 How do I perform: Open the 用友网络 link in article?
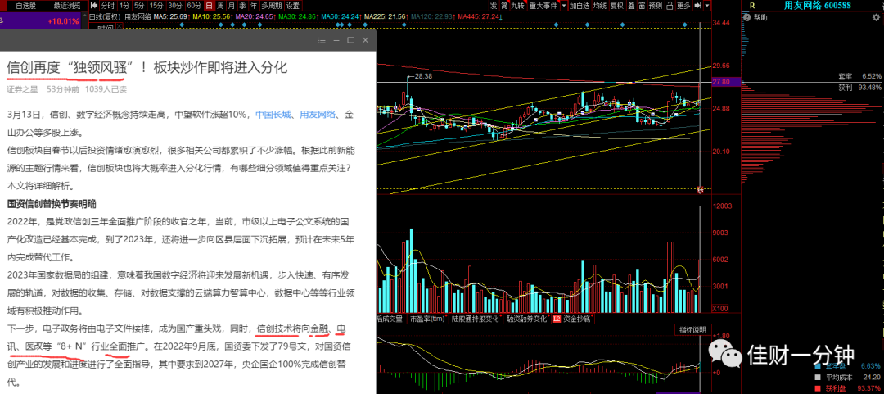[x=318, y=114]
